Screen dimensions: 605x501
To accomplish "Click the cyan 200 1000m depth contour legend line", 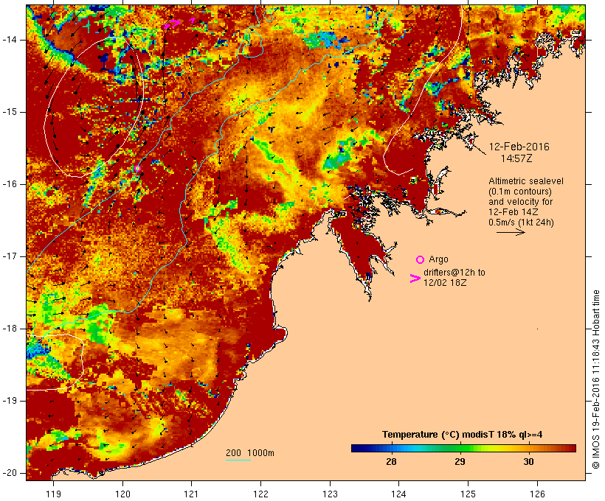I will (x=238, y=460).
